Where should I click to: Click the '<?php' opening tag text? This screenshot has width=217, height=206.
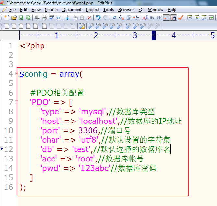[32, 46]
